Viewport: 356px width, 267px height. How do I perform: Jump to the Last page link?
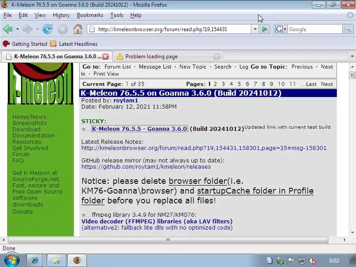pyautogui.click(x=311, y=84)
